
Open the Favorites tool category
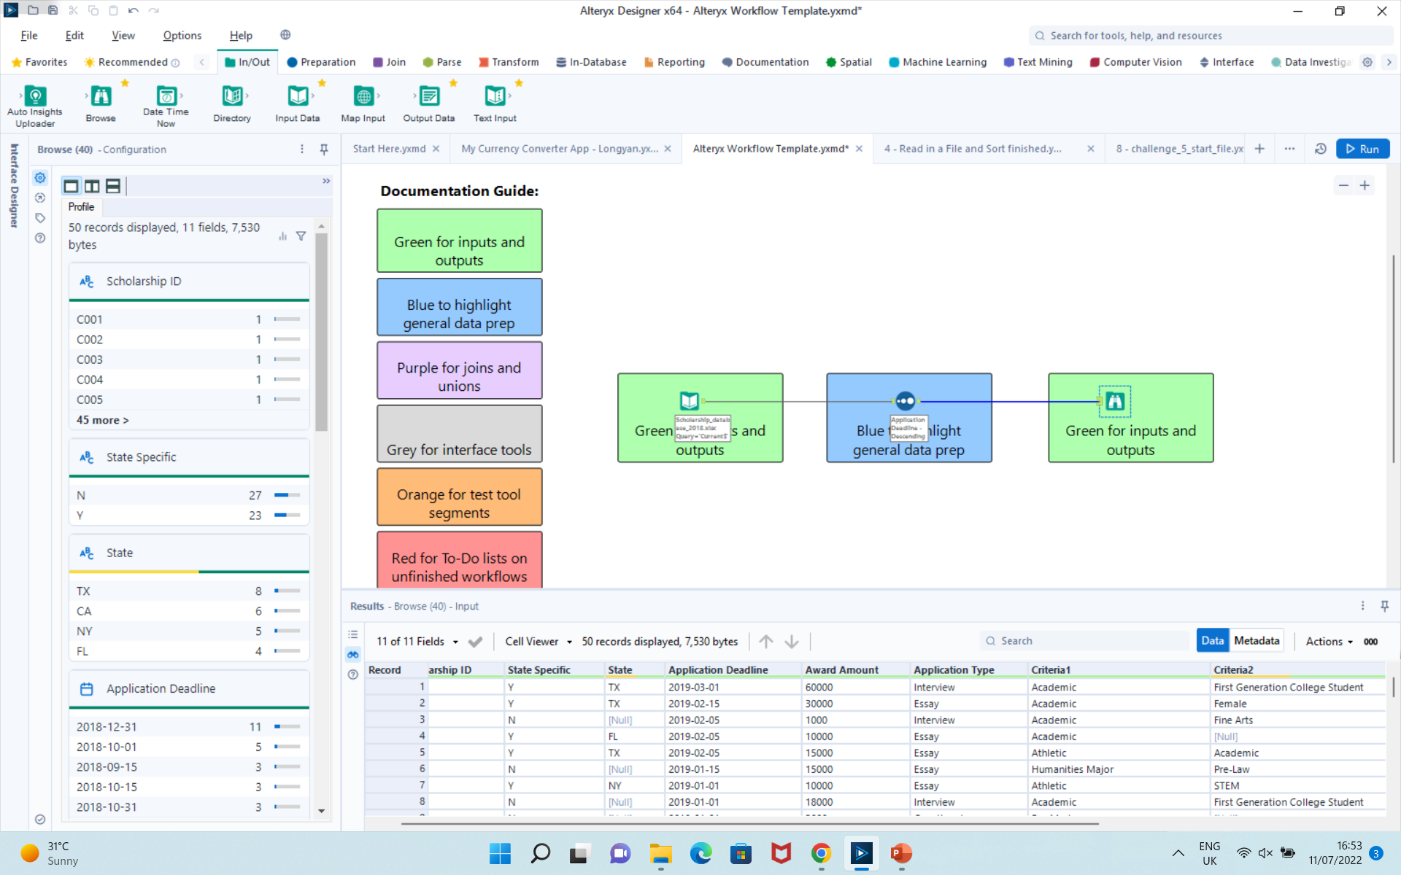click(x=39, y=62)
